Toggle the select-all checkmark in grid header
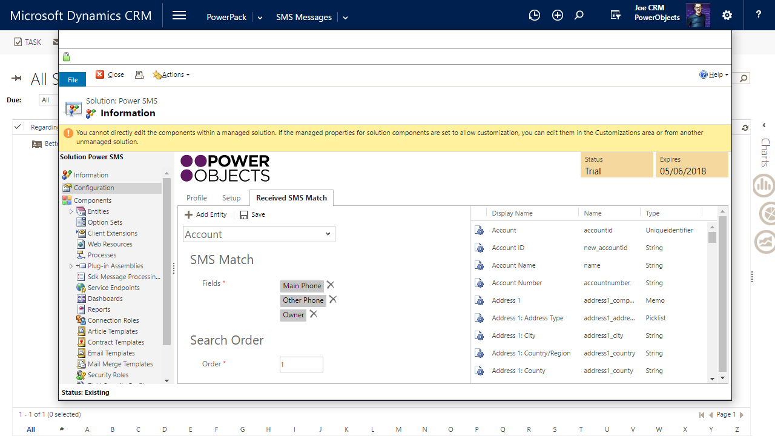The height and width of the screenshot is (436, 775). 18,127
